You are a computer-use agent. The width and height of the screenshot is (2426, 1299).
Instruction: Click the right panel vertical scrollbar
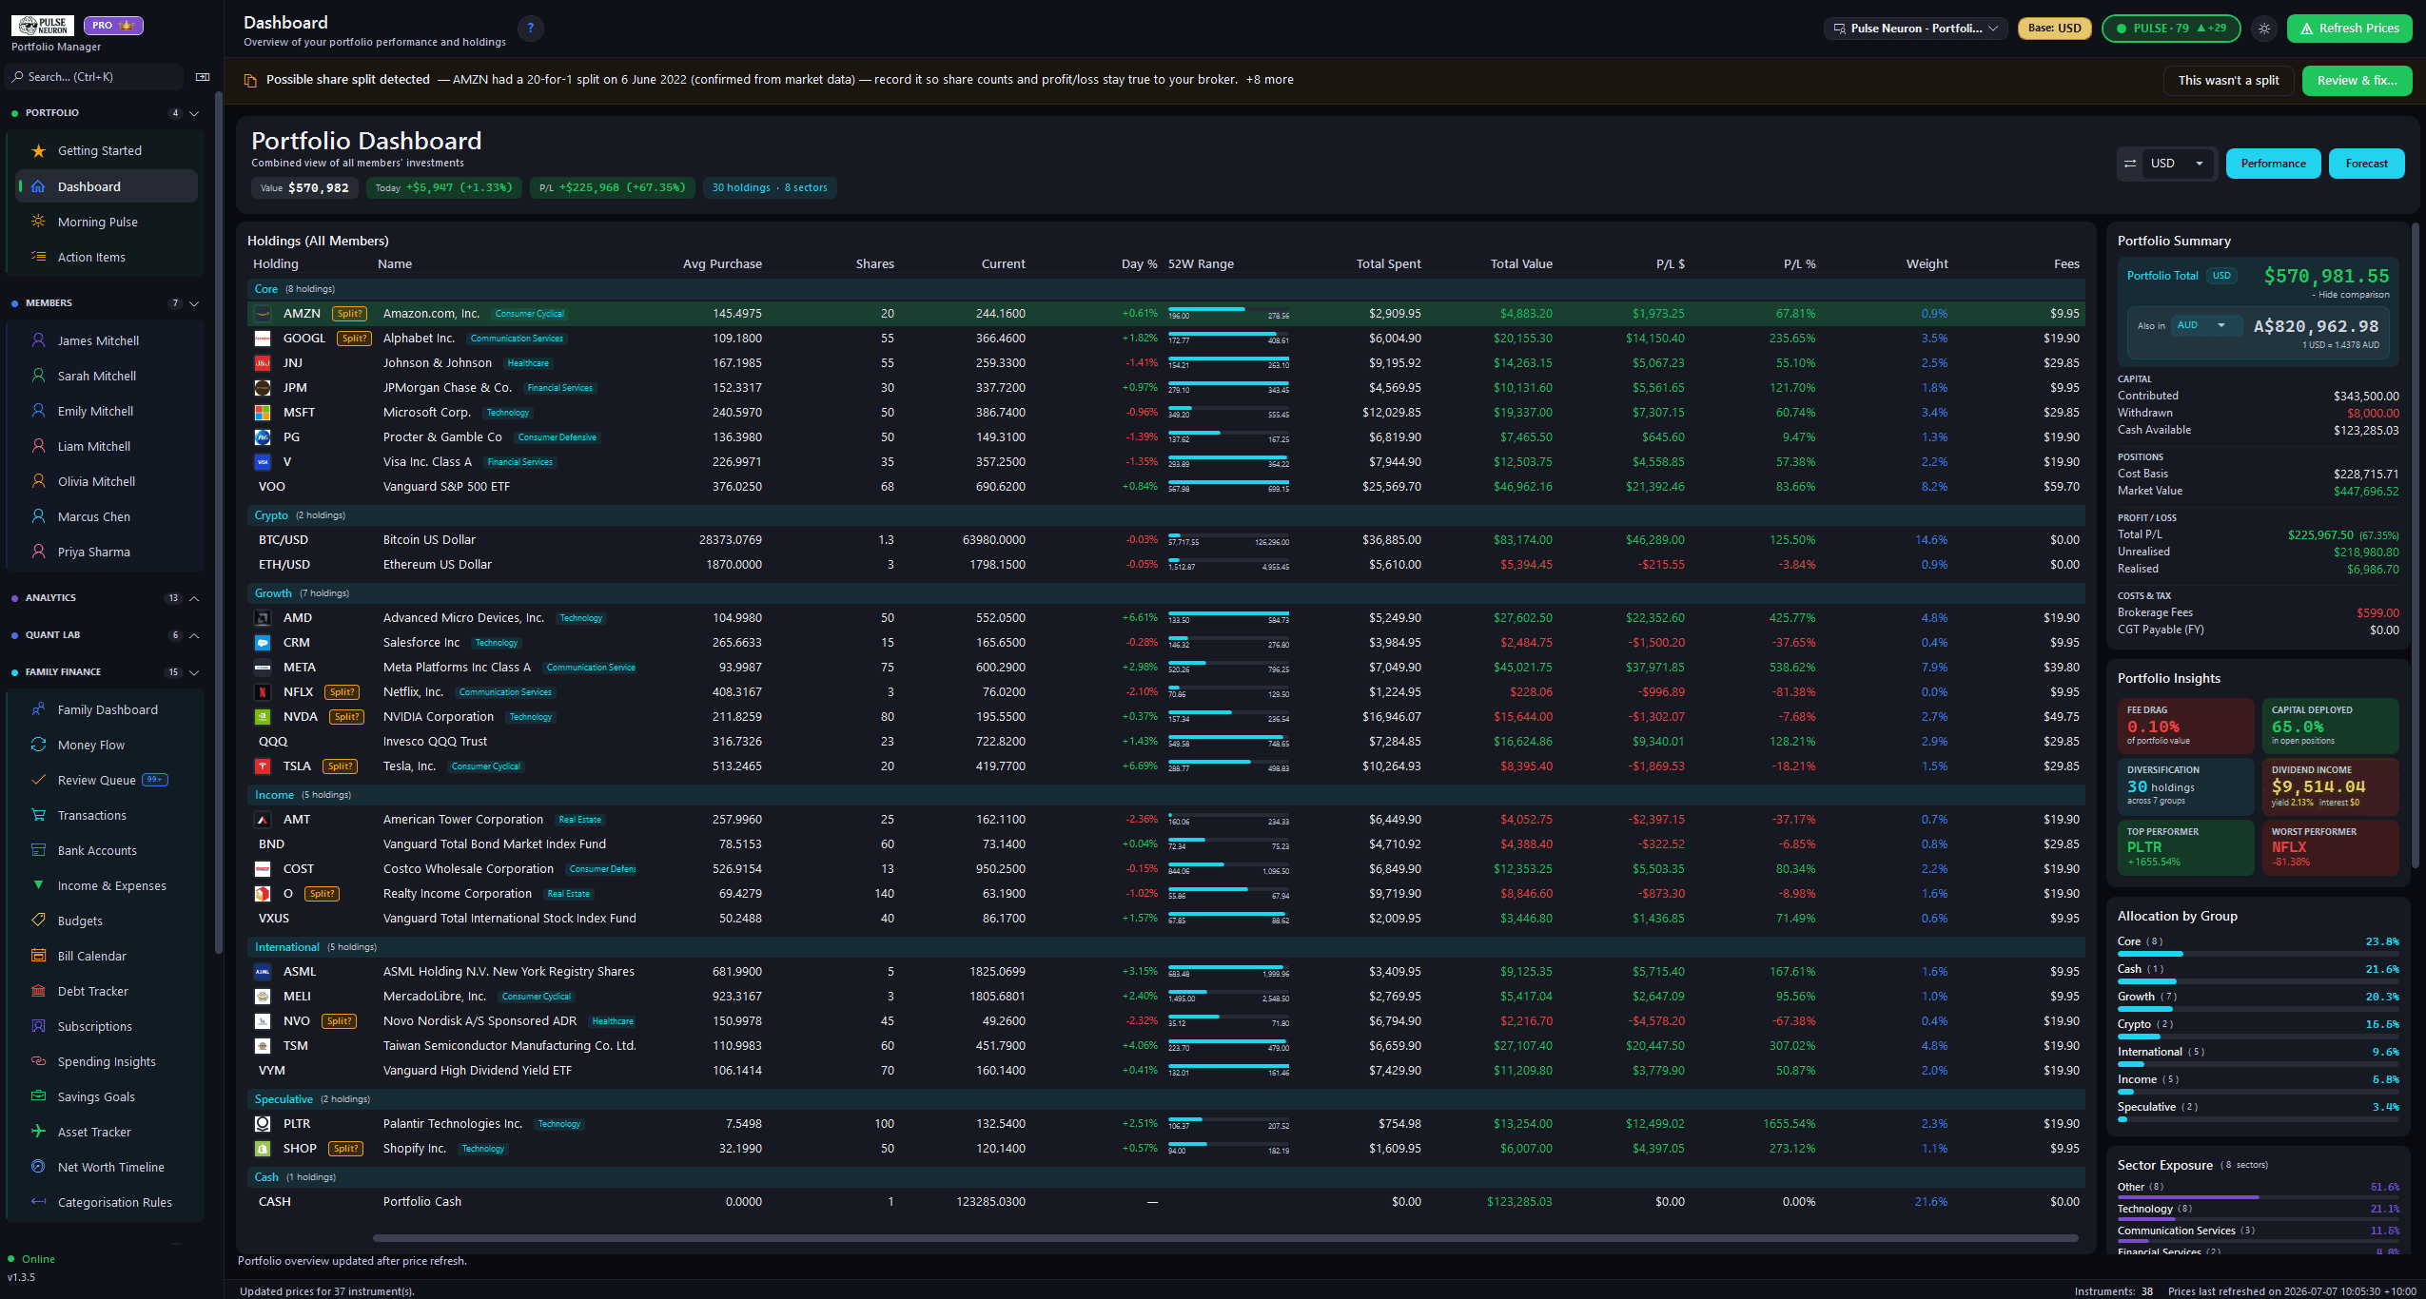(2415, 546)
